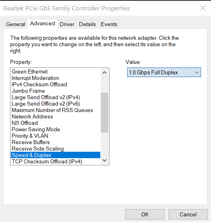Click the property list scroll down arrow
Viewport: 211px width, 222px height.
[104, 160]
